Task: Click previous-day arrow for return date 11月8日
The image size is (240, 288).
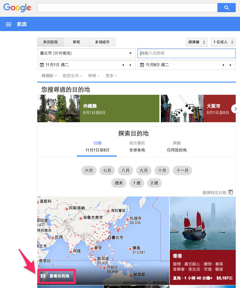Action: click(223, 65)
